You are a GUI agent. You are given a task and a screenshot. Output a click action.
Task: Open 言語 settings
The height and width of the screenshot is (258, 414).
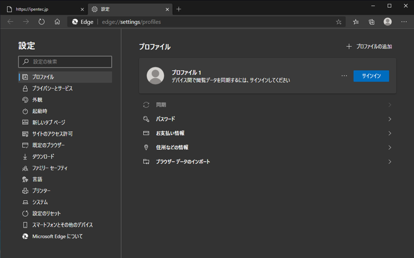click(x=65, y=180)
